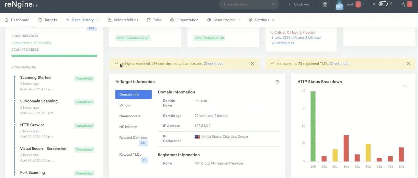Viewport: 418px width, 178px height.
Task: Go to the Dashboard page
Action: click(x=17, y=20)
